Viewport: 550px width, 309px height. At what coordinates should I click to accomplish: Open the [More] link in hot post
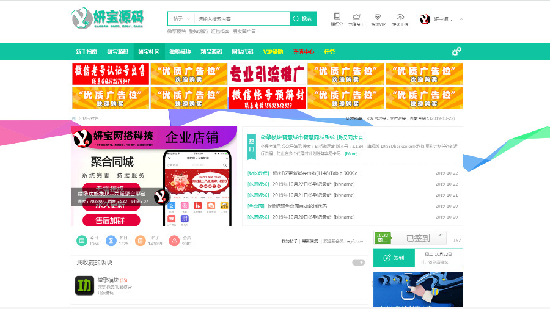(351, 154)
